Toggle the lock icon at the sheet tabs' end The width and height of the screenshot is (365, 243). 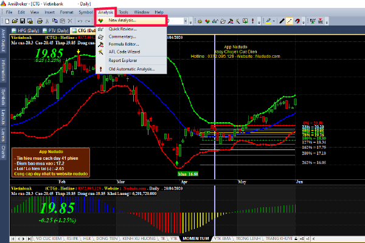[x=296, y=239]
